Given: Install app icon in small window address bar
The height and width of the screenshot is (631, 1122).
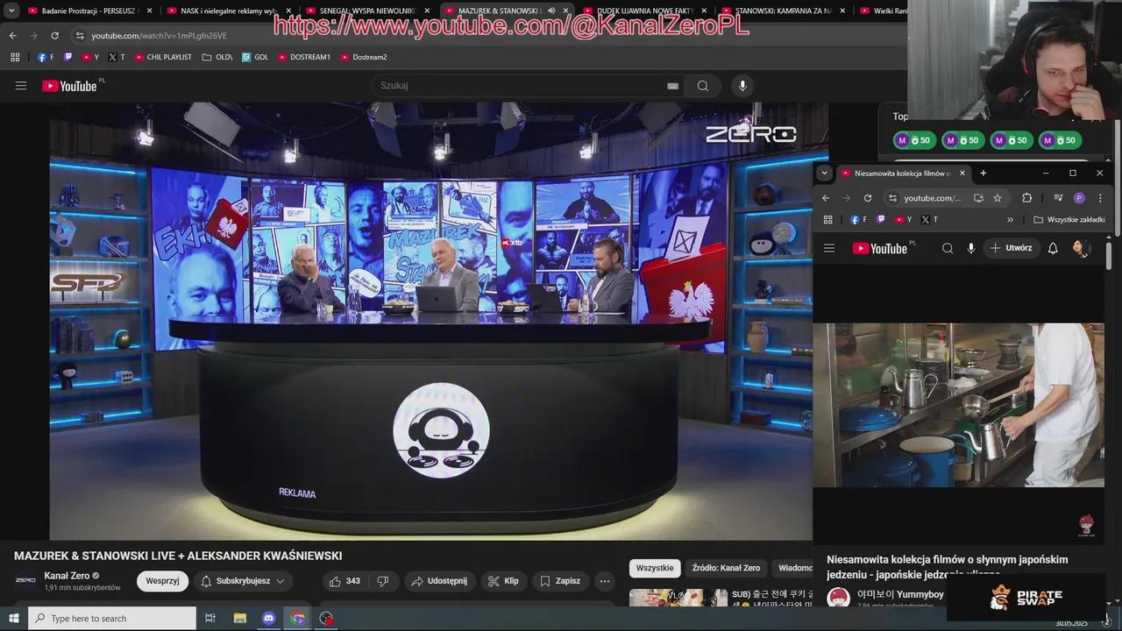Looking at the screenshot, I should click(978, 198).
